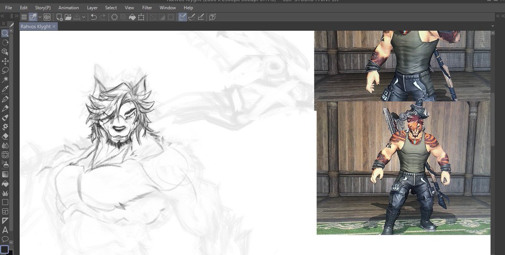Open the File menu
This screenshot has width=505, height=255.
click(8, 8)
